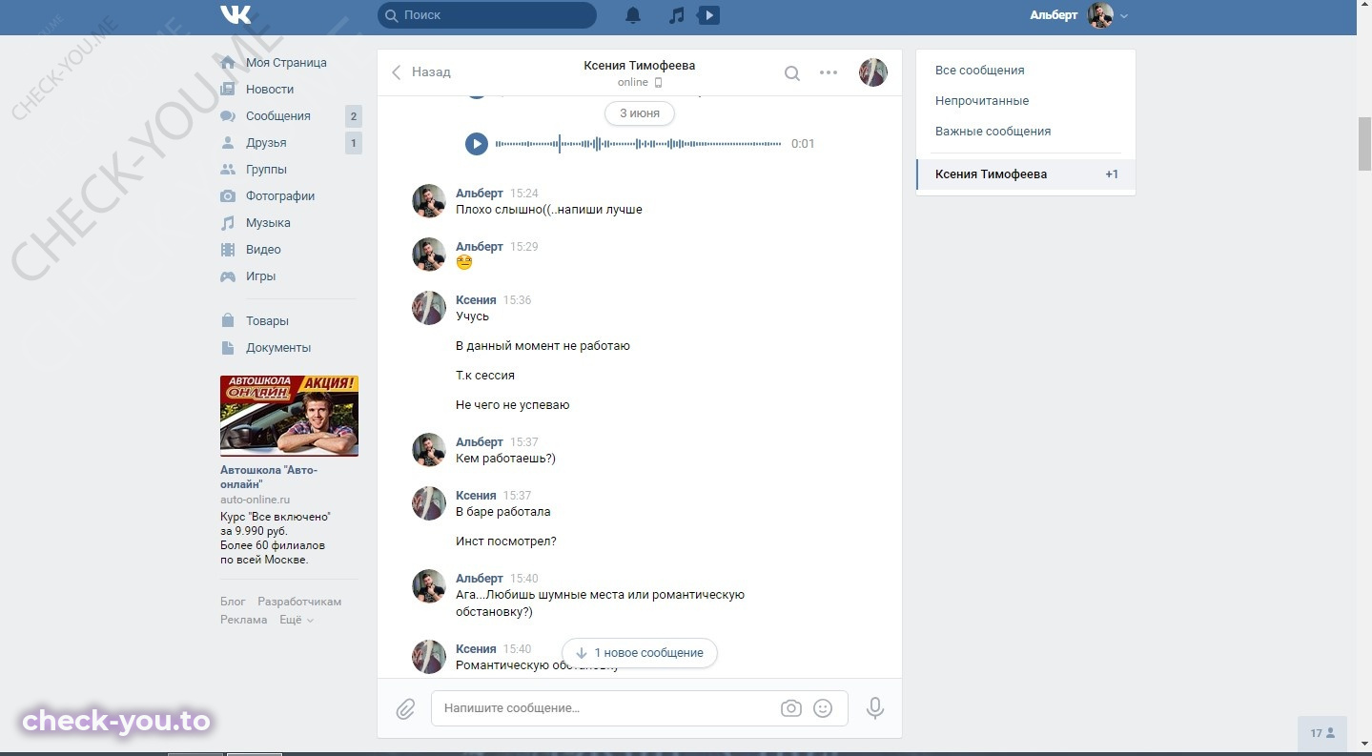Open the auto-online.ru ad link

point(255,500)
